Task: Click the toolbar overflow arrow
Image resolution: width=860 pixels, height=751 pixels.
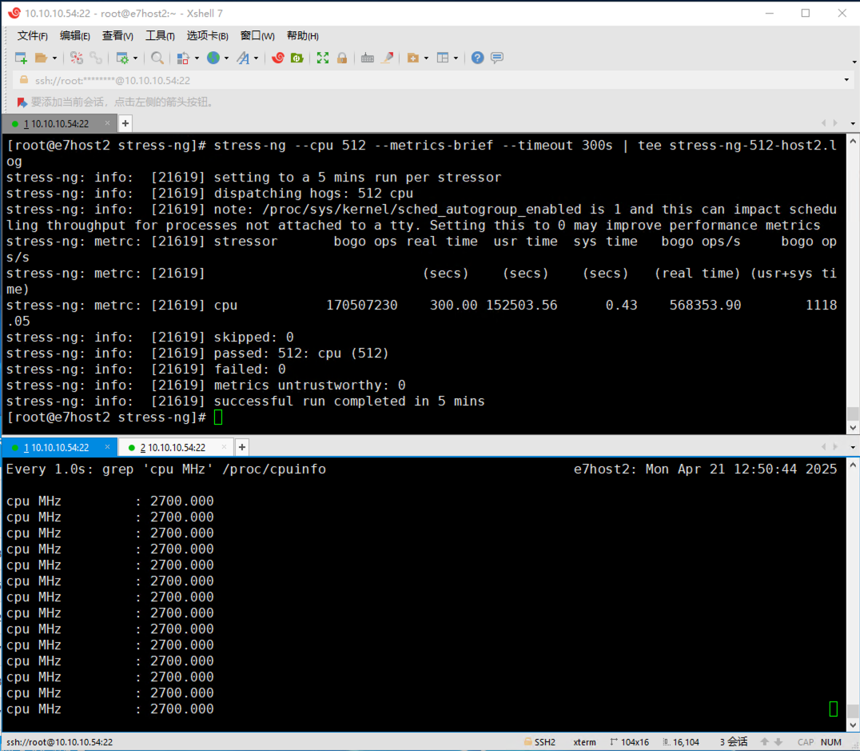Action: click(x=854, y=62)
